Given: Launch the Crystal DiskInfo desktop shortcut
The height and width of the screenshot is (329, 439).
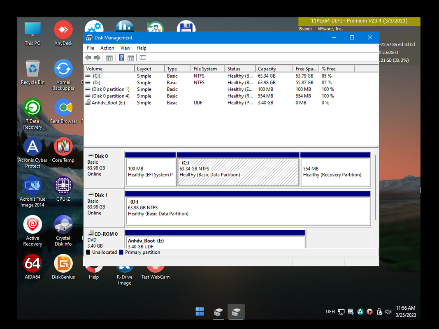Looking at the screenshot, I should point(63,225).
